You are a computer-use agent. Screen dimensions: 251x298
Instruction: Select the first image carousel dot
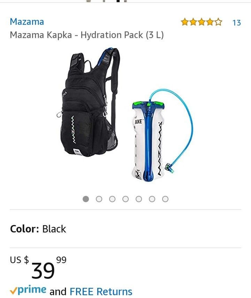click(x=86, y=199)
